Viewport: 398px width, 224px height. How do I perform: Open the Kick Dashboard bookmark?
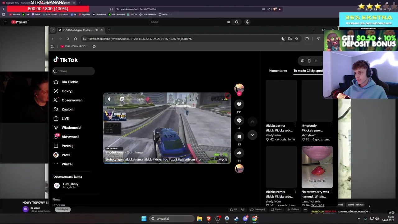pos(117,15)
